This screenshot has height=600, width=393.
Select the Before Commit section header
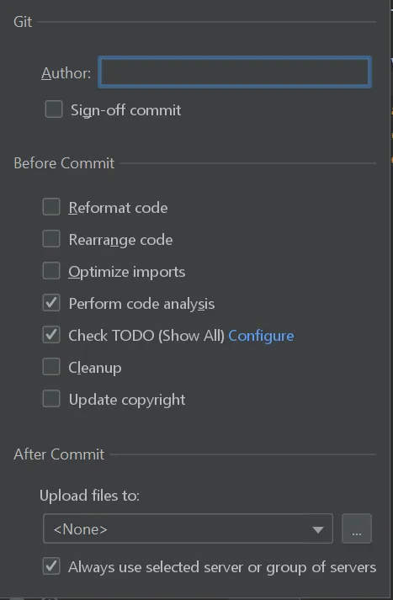[64, 163]
